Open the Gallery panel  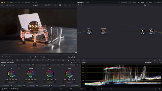[10, 3]
